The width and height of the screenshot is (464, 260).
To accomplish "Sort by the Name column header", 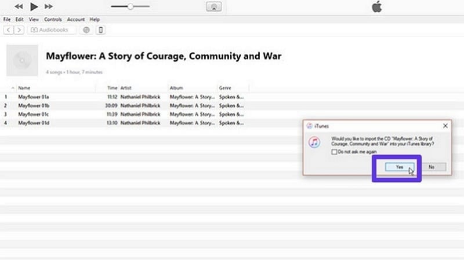I will [x=24, y=88].
